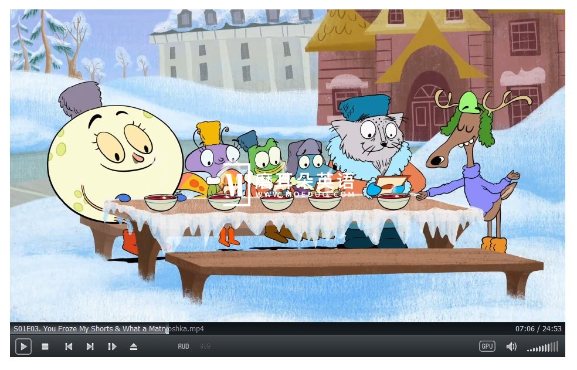Viewport: 577px width, 370px height.
Task: Click the file name S01E03 title text
Action: (x=108, y=328)
